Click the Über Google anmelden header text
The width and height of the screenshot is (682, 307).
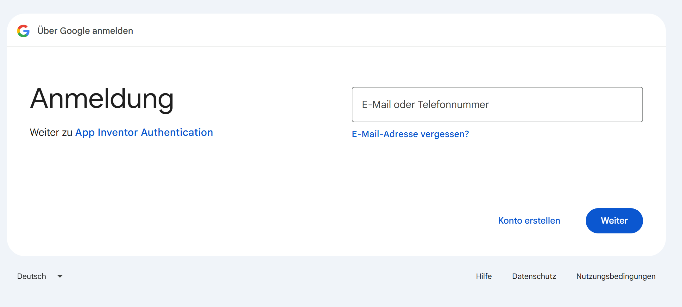[85, 31]
